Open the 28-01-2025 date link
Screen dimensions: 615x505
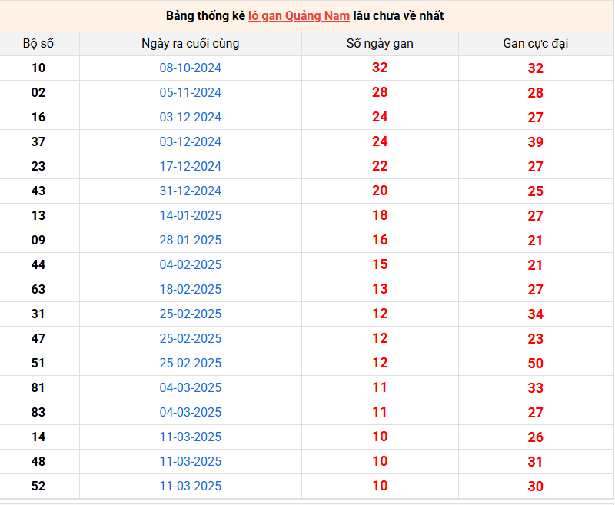[191, 241]
